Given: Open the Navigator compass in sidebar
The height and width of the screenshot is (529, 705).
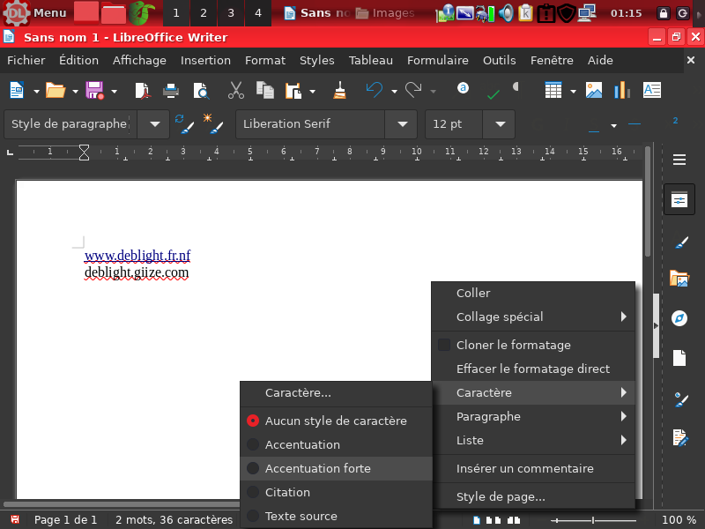Looking at the screenshot, I should 679,318.
